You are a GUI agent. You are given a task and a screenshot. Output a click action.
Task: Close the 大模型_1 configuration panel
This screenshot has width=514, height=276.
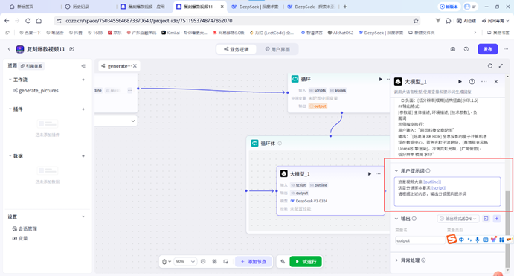pos(496,82)
